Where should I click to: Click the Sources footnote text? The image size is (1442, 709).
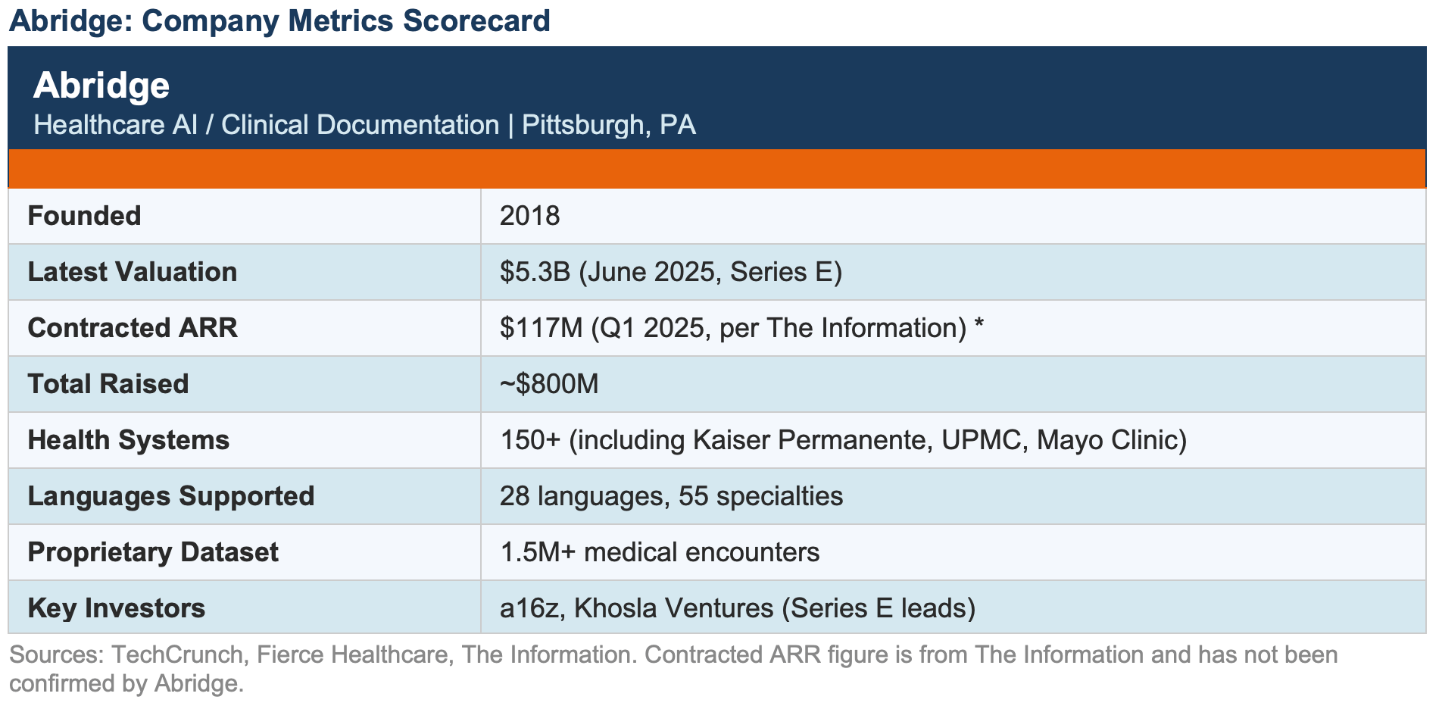click(673, 669)
